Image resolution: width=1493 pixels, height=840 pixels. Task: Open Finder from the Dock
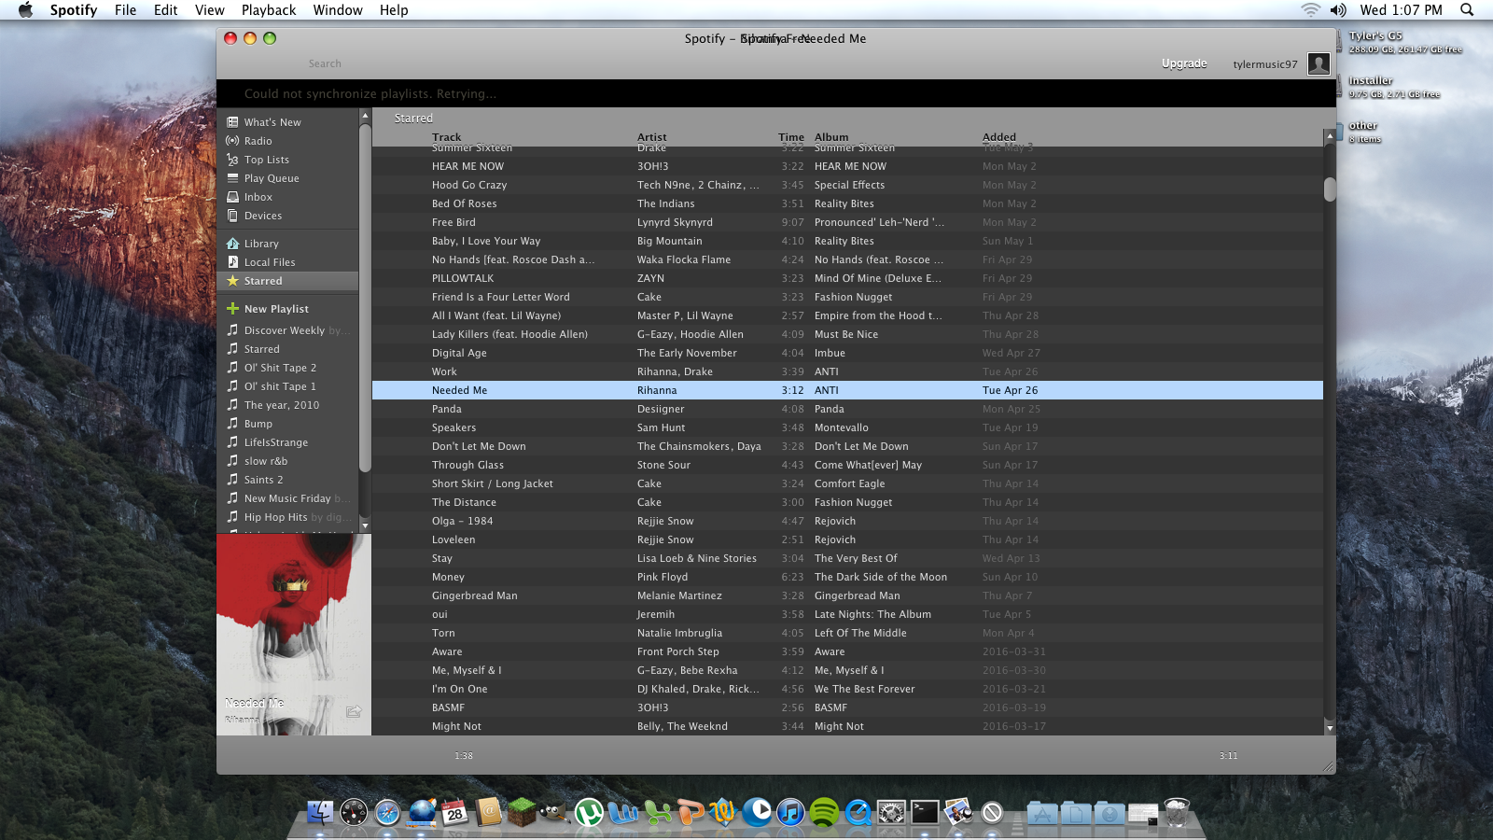pyautogui.click(x=320, y=813)
